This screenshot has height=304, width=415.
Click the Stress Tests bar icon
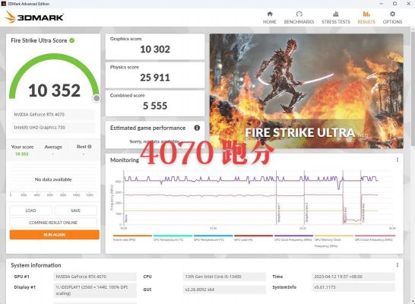336,14
